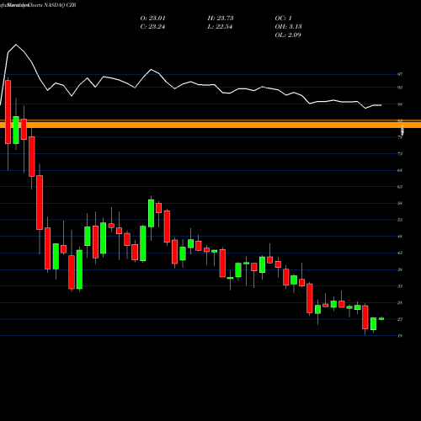Click the high price value H: 23.73
The height and width of the screenshot is (421, 421).
(x=221, y=19)
